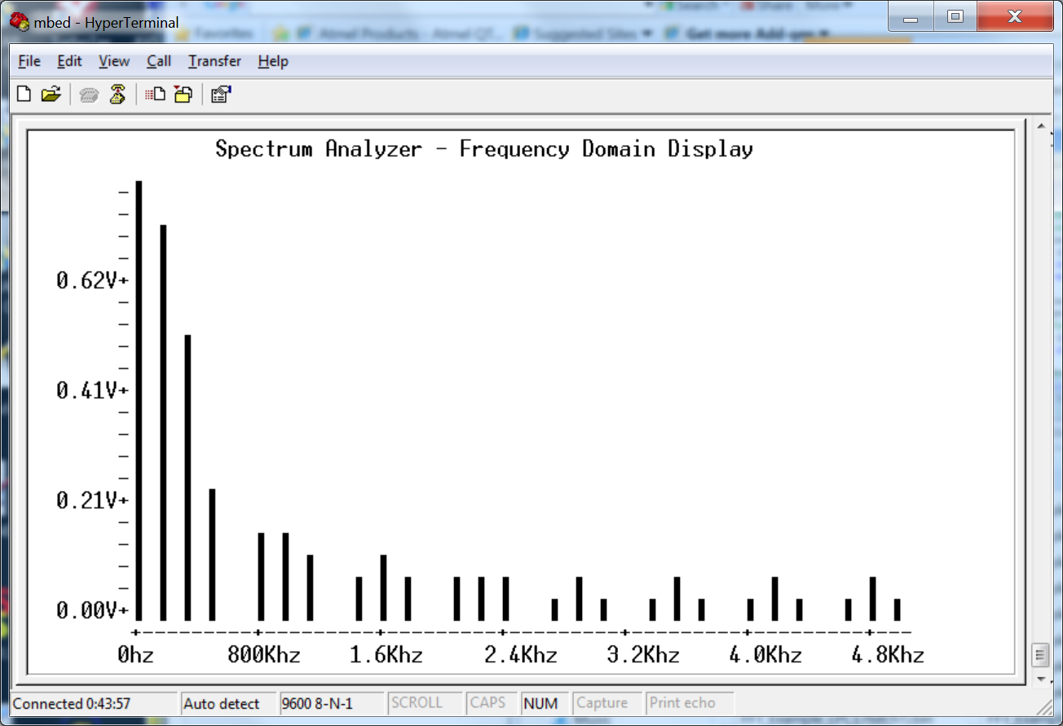The width and height of the screenshot is (1063, 726).
Task: Click the vertical scrollbar down arrow
Action: [x=1039, y=678]
